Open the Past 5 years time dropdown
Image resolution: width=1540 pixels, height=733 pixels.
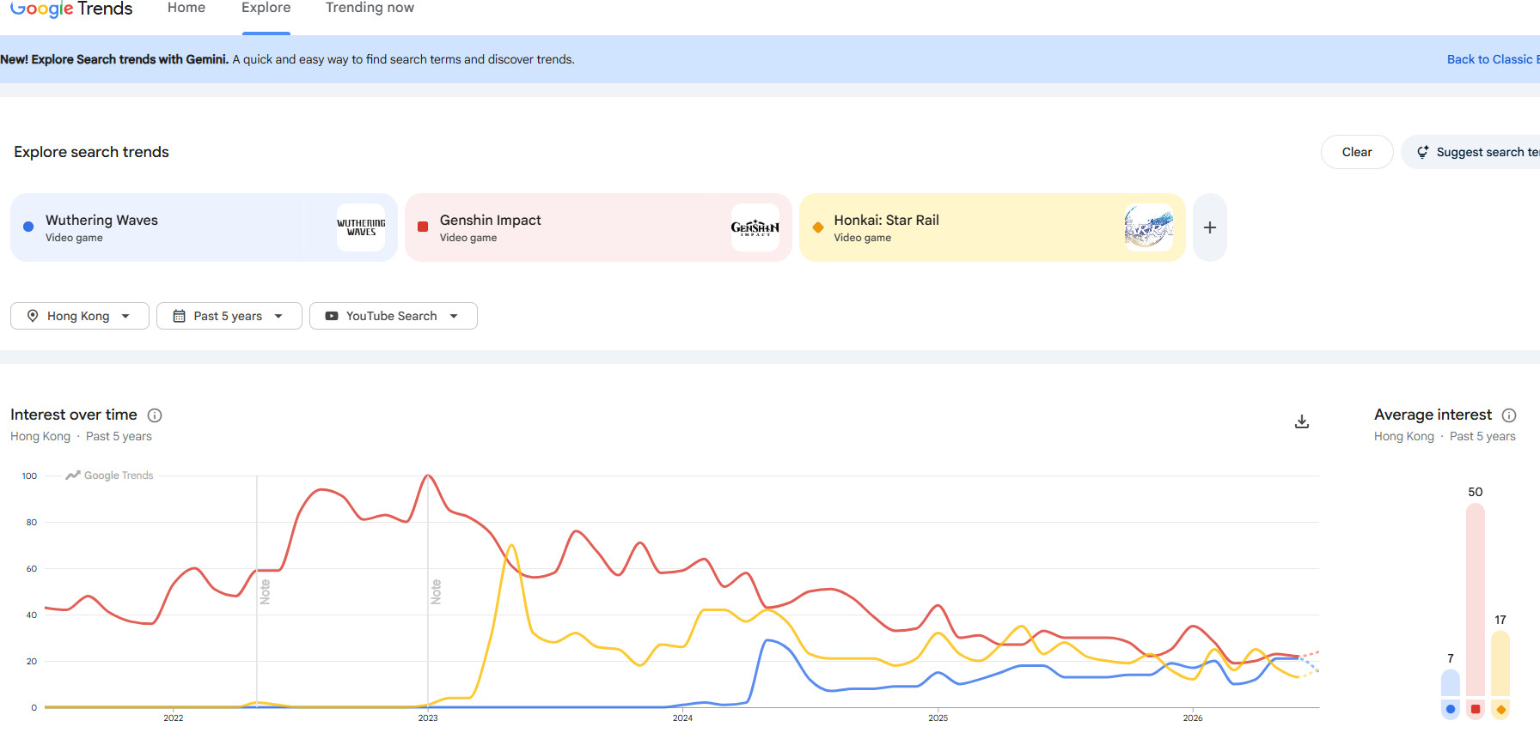tap(229, 316)
